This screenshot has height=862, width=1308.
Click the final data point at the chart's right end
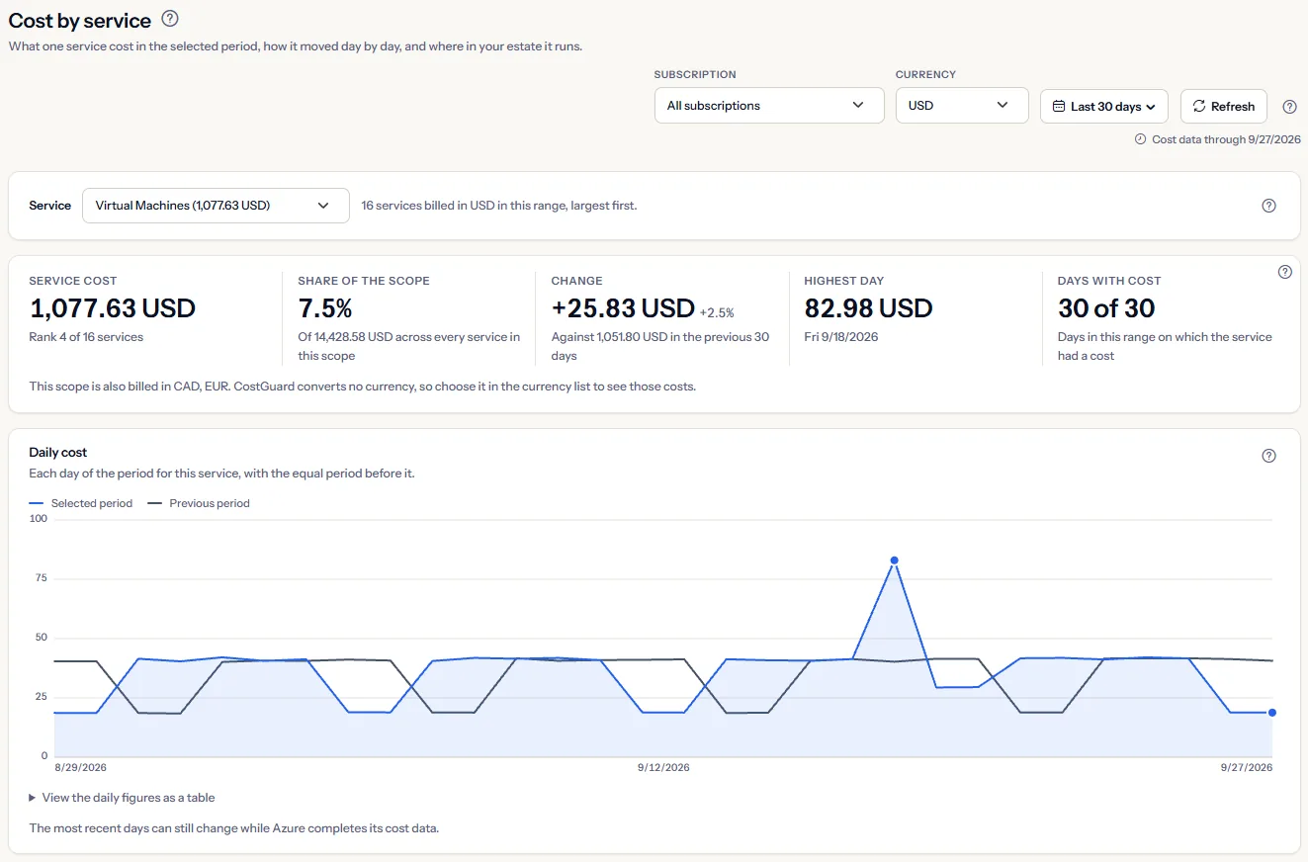click(1272, 712)
